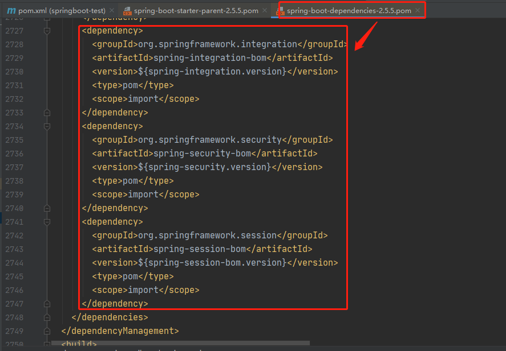Click the opening dependency tag on line 2727

click(112, 31)
